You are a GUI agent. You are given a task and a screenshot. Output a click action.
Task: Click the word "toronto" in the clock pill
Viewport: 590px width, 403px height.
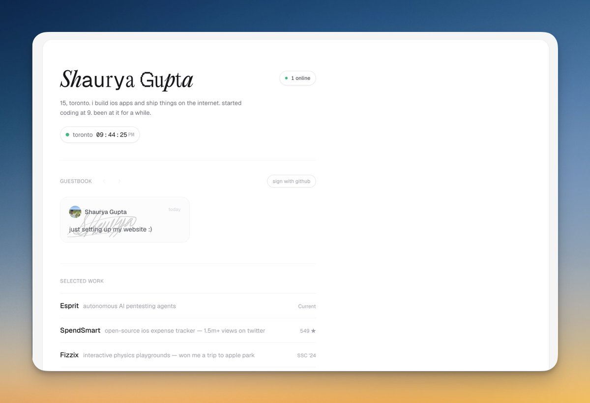pyautogui.click(x=83, y=134)
